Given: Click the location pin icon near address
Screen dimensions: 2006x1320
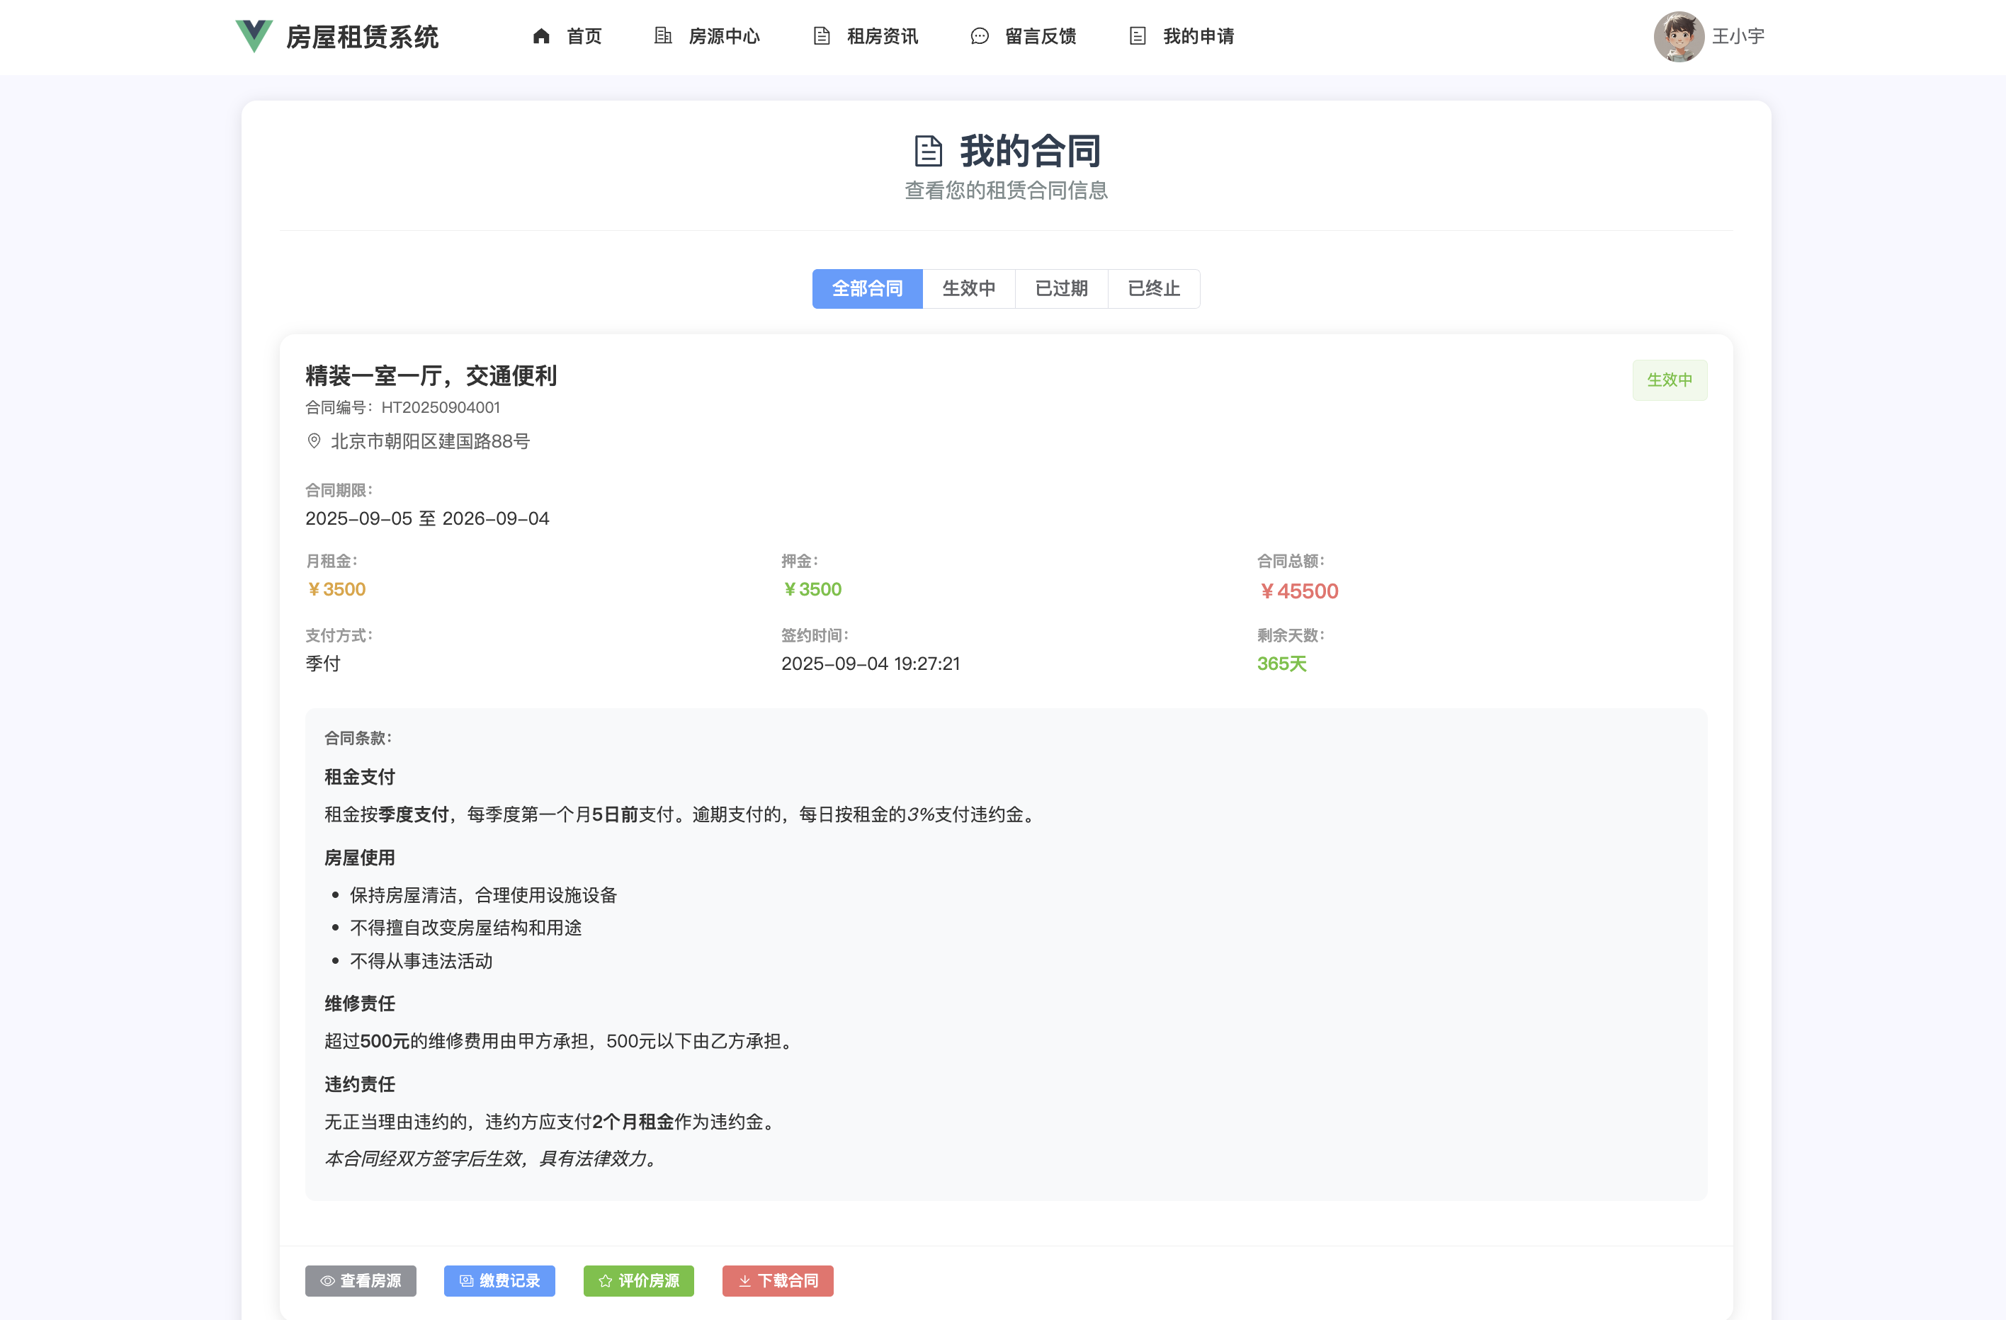Looking at the screenshot, I should [314, 441].
